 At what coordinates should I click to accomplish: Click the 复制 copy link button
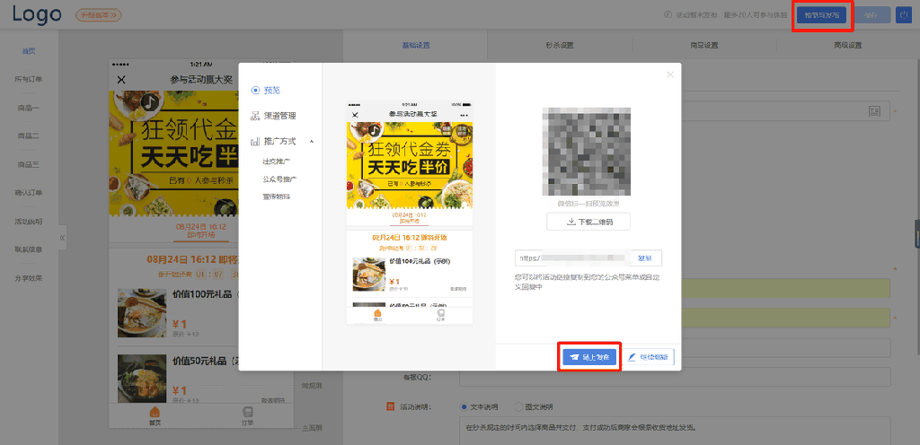coord(644,258)
